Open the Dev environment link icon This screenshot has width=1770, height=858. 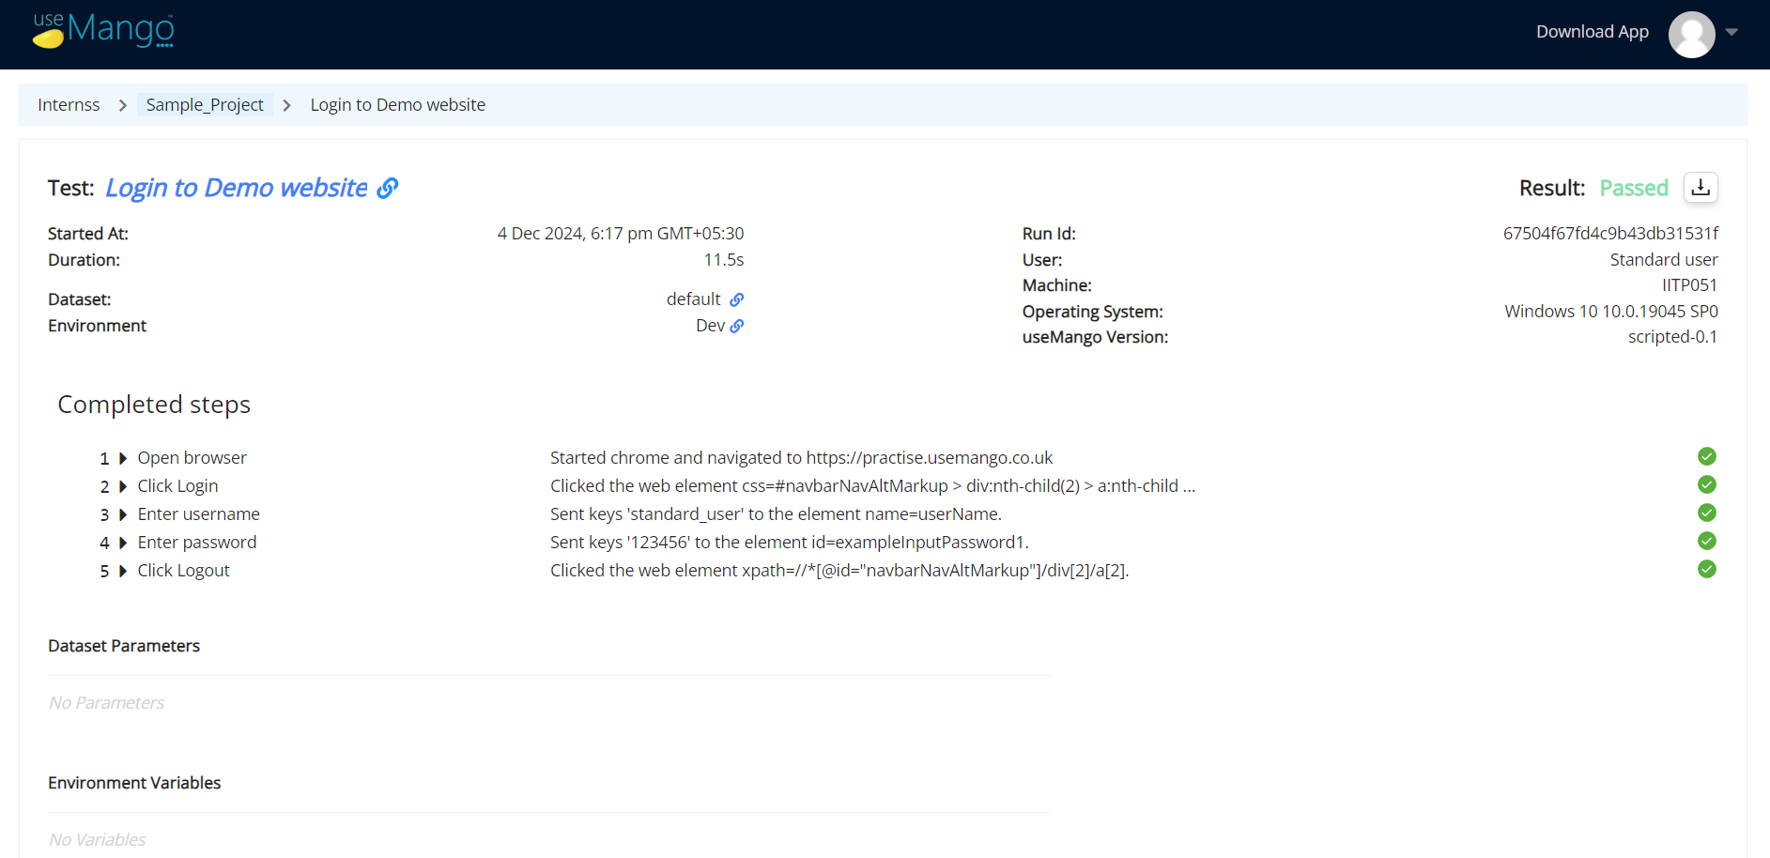pyautogui.click(x=737, y=326)
